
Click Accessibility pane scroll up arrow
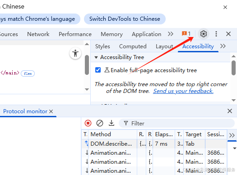pos(233,56)
